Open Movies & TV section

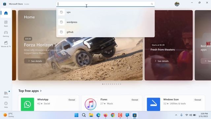(6, 44)
